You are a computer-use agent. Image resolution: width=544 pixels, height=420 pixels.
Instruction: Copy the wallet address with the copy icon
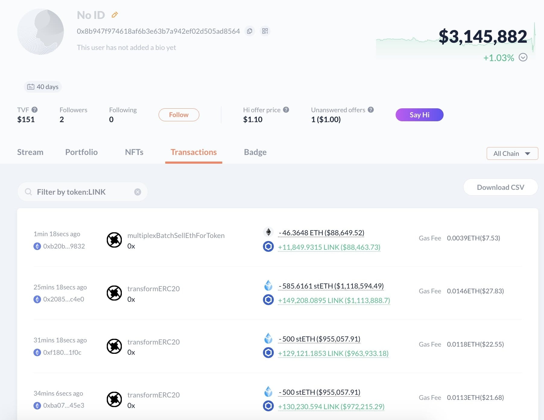[x=250, y=31]
